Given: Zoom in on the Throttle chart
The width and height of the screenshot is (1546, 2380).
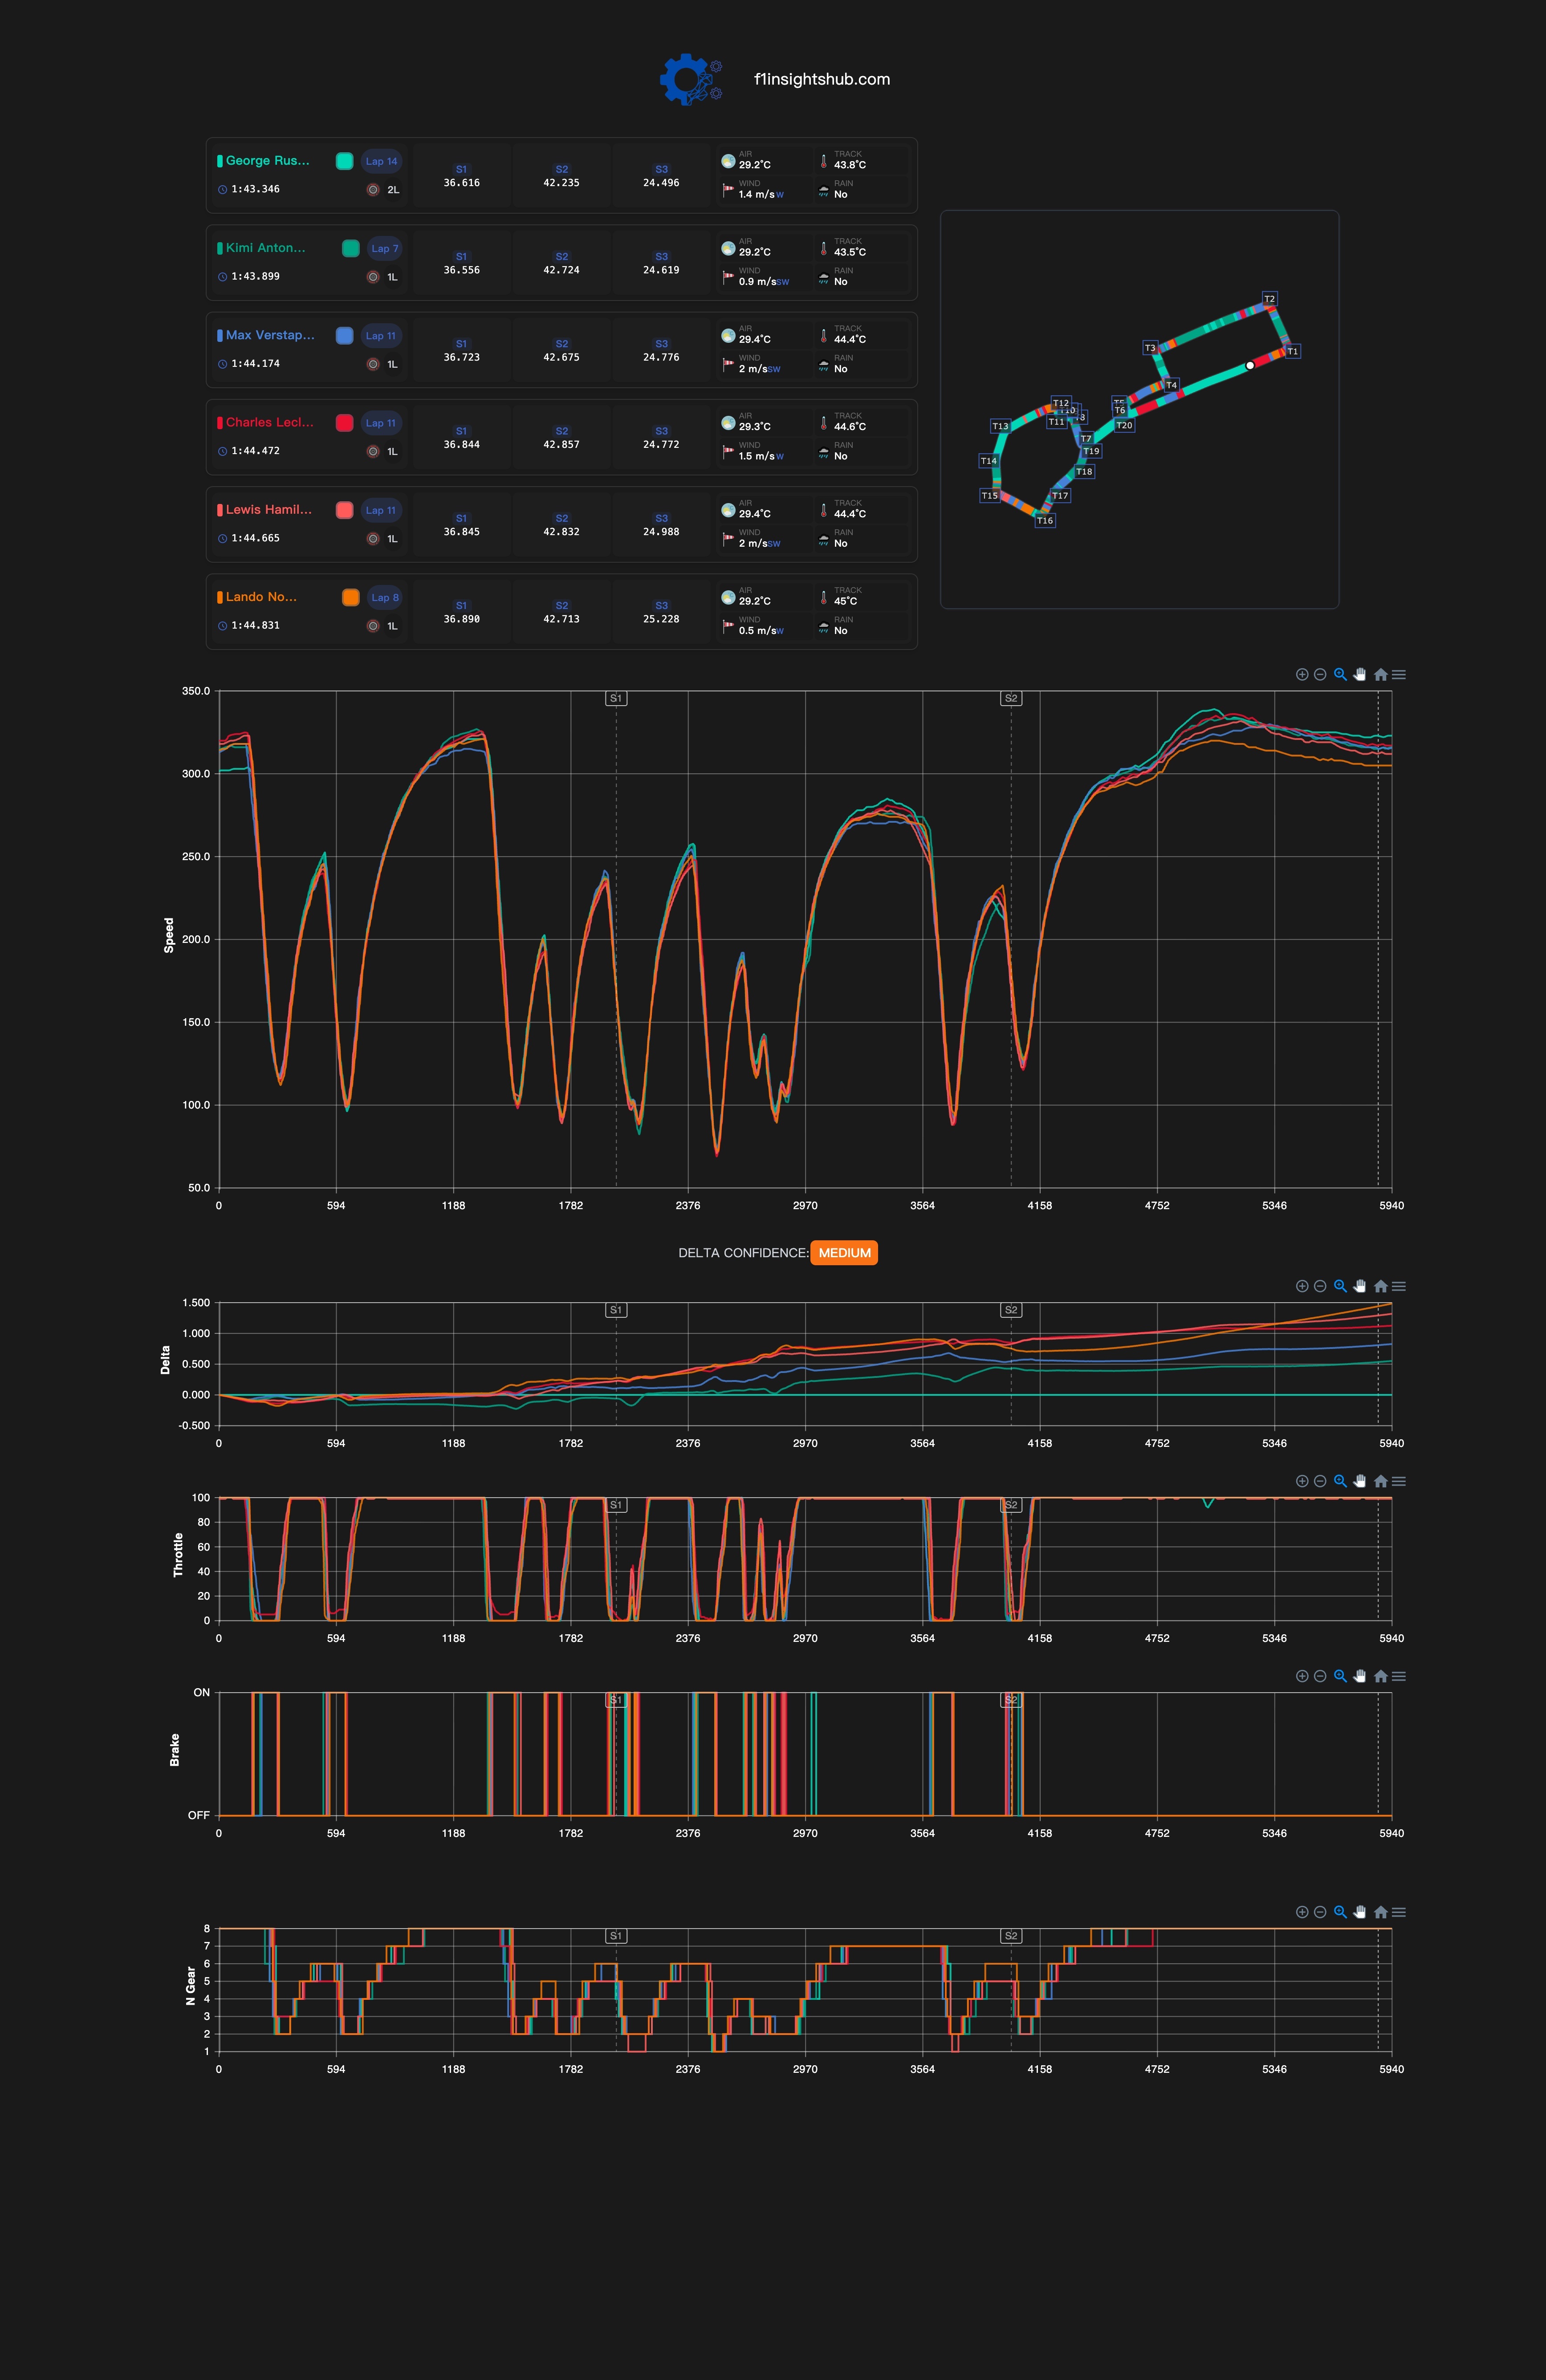Looking at the screenshot, I should click(1302, 1481).
